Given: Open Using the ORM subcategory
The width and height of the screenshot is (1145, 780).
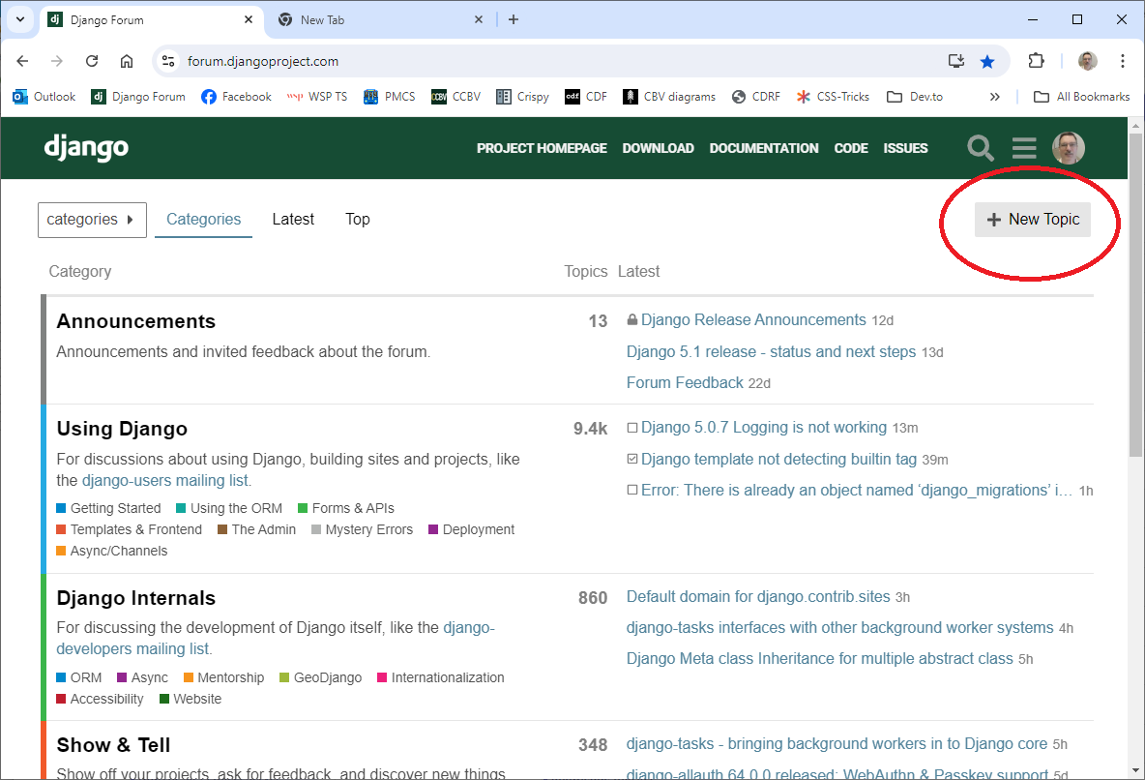Looking at the screenshot, I should (x=229, y=508).
